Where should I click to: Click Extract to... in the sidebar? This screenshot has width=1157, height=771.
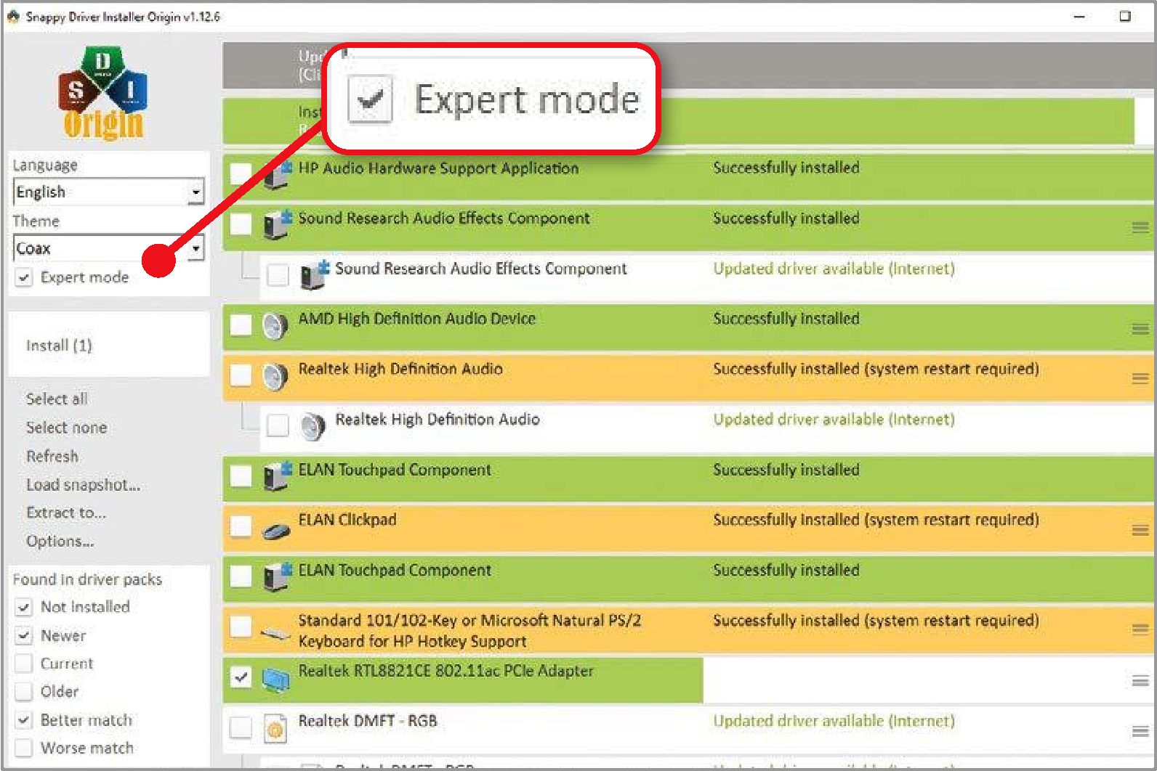click(x=66, y=513)
